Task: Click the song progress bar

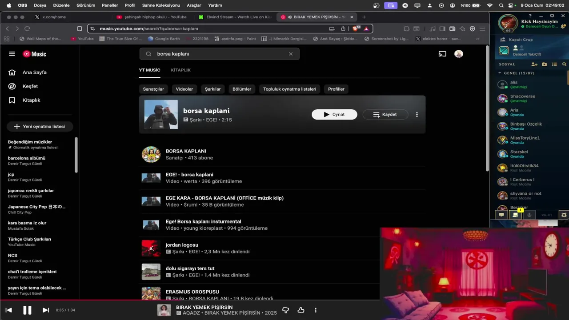Action: click(x=190, y=300)
